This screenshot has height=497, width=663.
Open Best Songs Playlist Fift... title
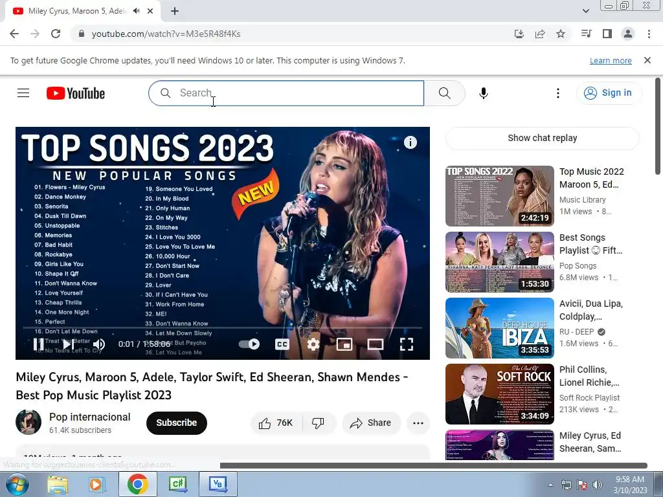coord(590,244)
